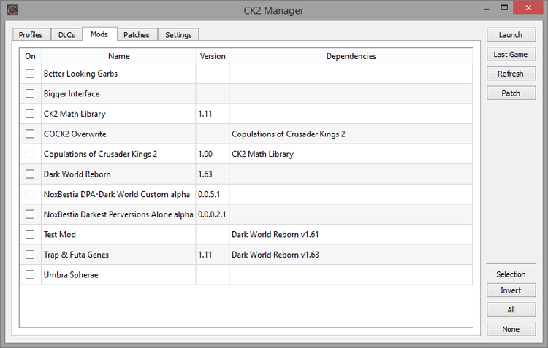Image resolution: width=548 pixels, height=348 pixels.
Task: Refresh the mod list
Action: 511,74
